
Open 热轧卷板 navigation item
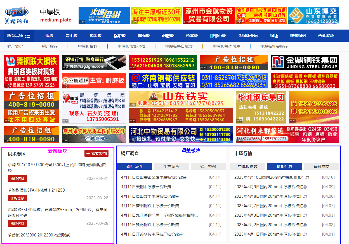pos(326,36)
